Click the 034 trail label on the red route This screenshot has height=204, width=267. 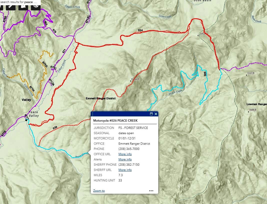click(x=140, y=31)
